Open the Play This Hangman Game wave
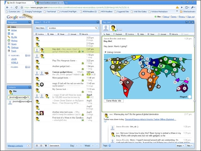 pyautogui.click(x=67, y=62)
